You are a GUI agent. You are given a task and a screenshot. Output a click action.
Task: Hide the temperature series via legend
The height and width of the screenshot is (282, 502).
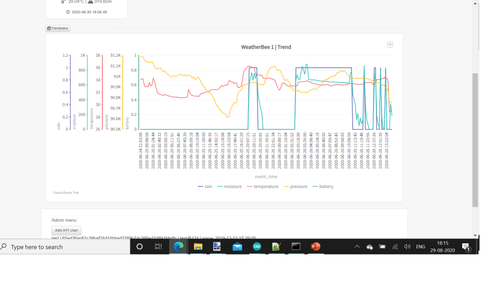coord(262,187)
